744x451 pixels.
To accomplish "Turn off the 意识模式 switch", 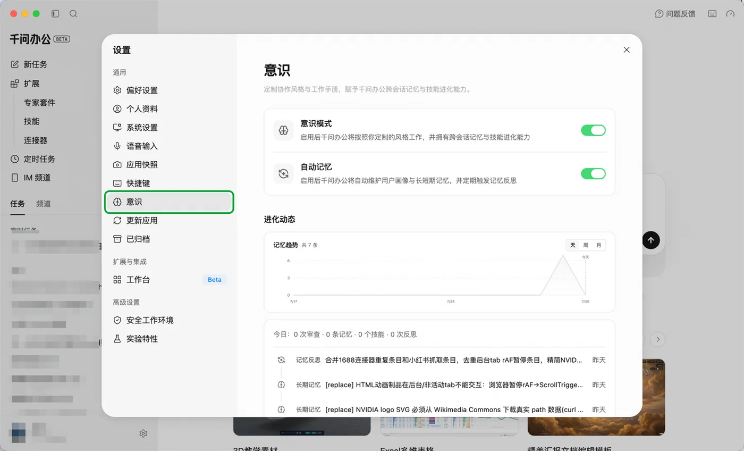I will click(593, 130).
